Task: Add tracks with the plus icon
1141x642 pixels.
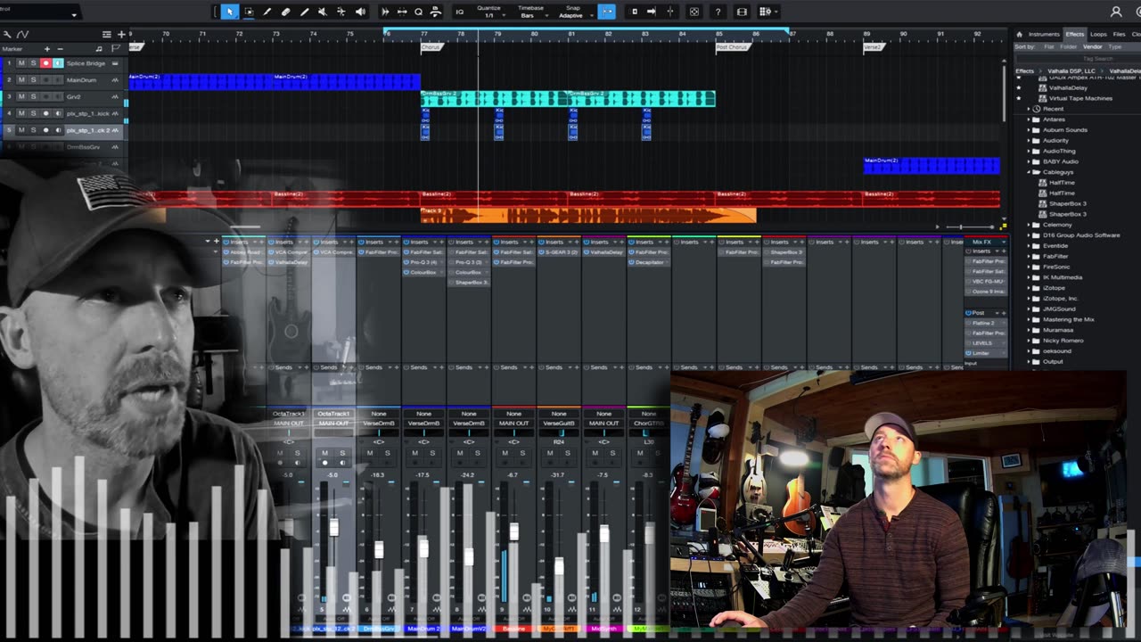Action: click(x=121, y=34)
